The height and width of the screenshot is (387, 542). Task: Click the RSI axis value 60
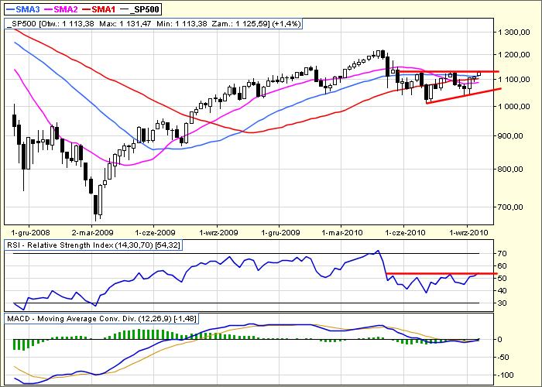click(502, 266)
